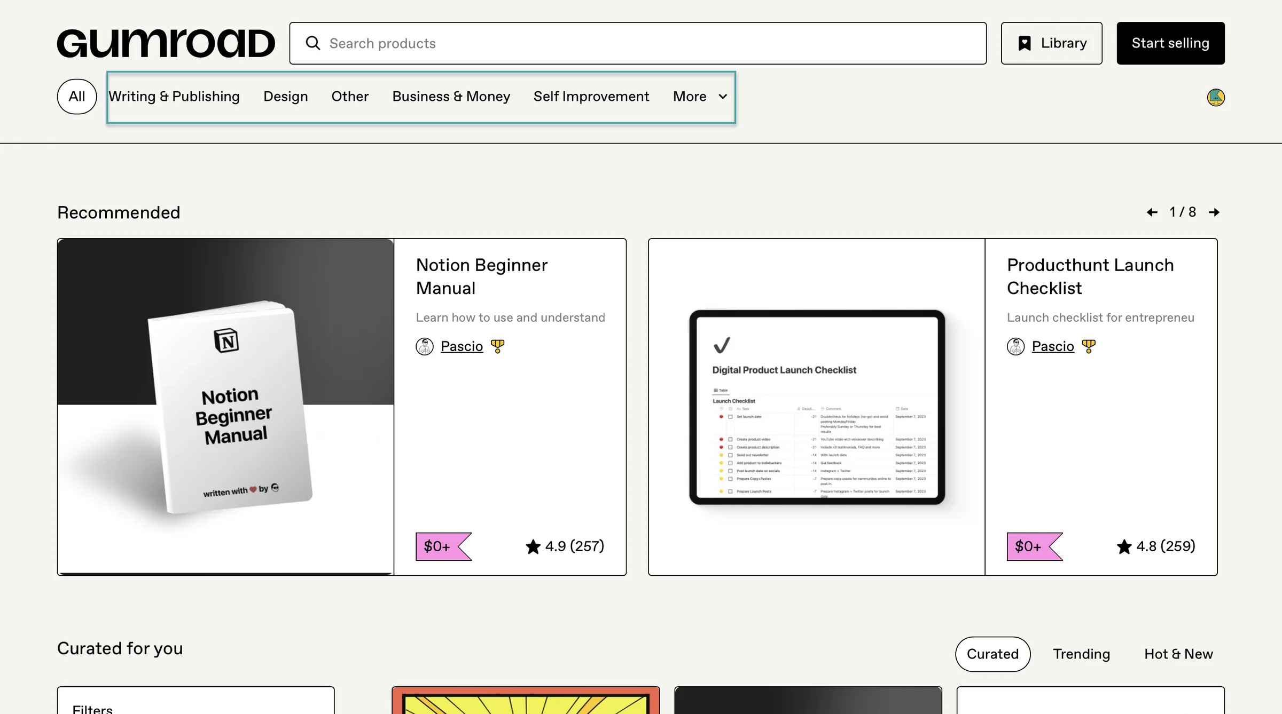Click 'Learn how to use and understand' text
The width and height of the screenshot is (1282, 714).
[x=511, y=318]
